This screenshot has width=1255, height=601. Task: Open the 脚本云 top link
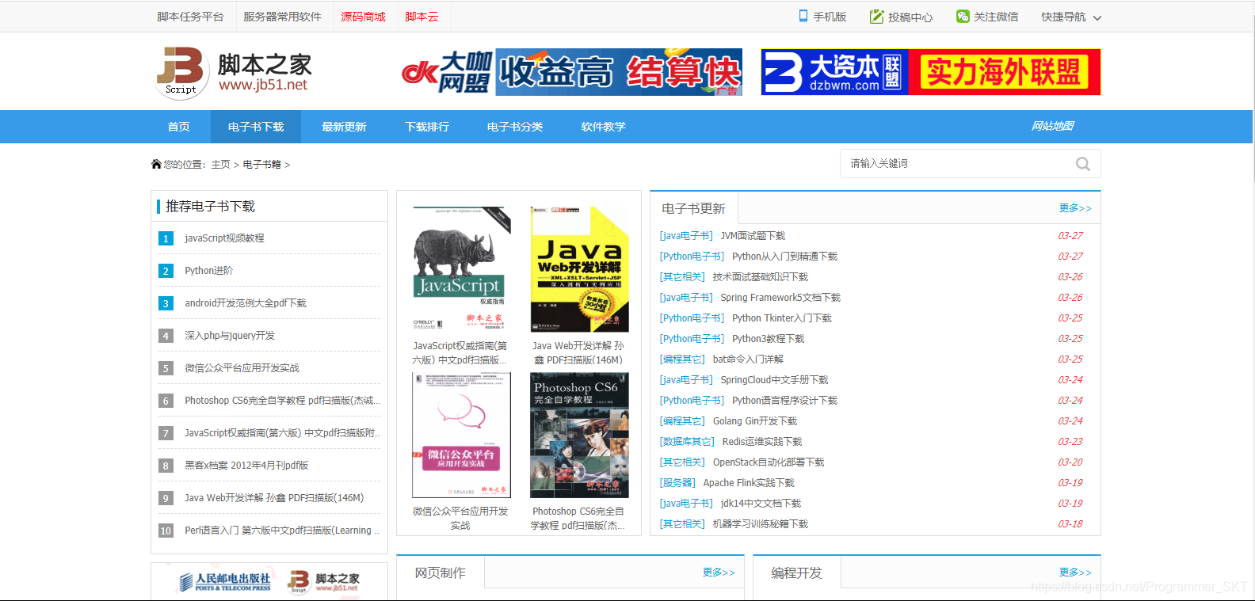pyautogui.click(x=422, y=17)
